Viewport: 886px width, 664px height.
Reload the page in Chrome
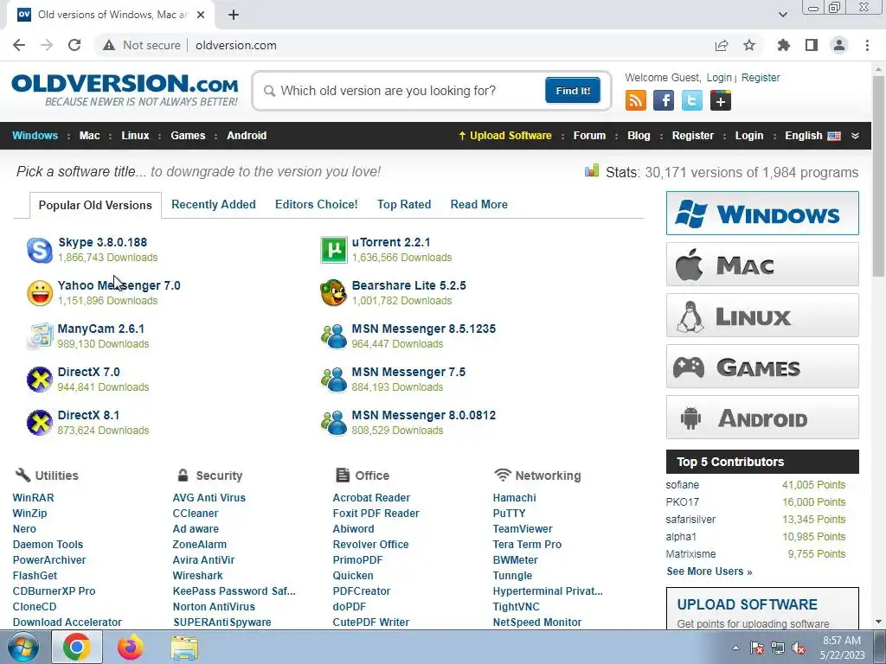[x=74, y=45]
